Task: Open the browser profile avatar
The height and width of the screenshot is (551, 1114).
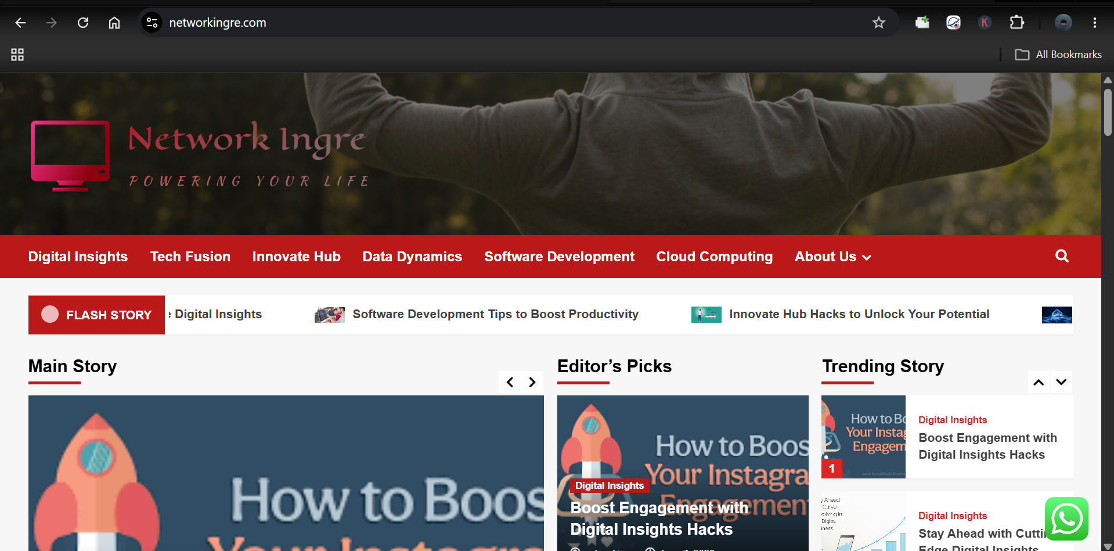Action: point(1063,23)
